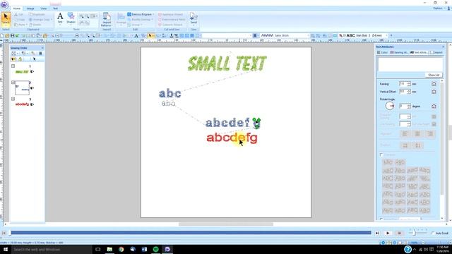Play the stitch simulator
452x254 pixels.
tap(388, 233)
